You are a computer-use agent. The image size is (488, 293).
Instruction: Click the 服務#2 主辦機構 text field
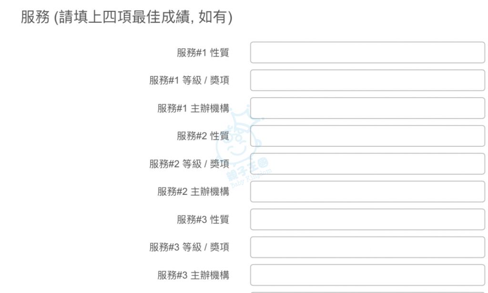[367, 192]
